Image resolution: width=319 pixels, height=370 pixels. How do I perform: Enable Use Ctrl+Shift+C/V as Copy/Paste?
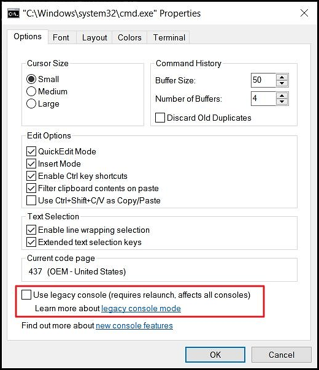pyautogui.click(x=31, y=200)
